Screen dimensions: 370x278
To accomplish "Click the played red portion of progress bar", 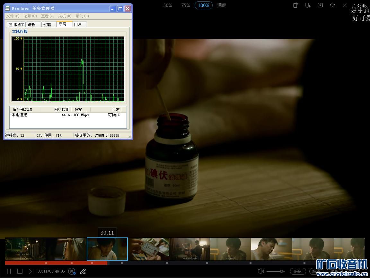I will click(x=56, y=263).
